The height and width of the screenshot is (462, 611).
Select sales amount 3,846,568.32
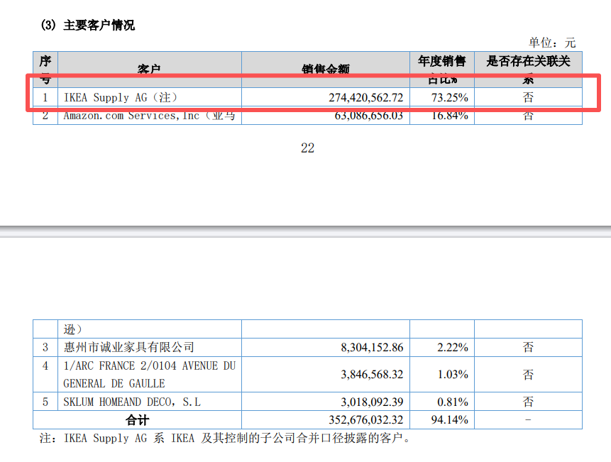[x=372, y=375]
